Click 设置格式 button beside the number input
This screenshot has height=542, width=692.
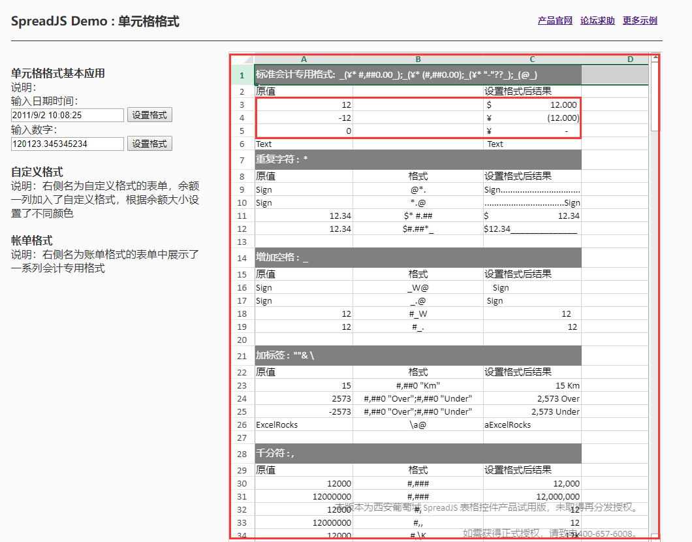(149, 144)
